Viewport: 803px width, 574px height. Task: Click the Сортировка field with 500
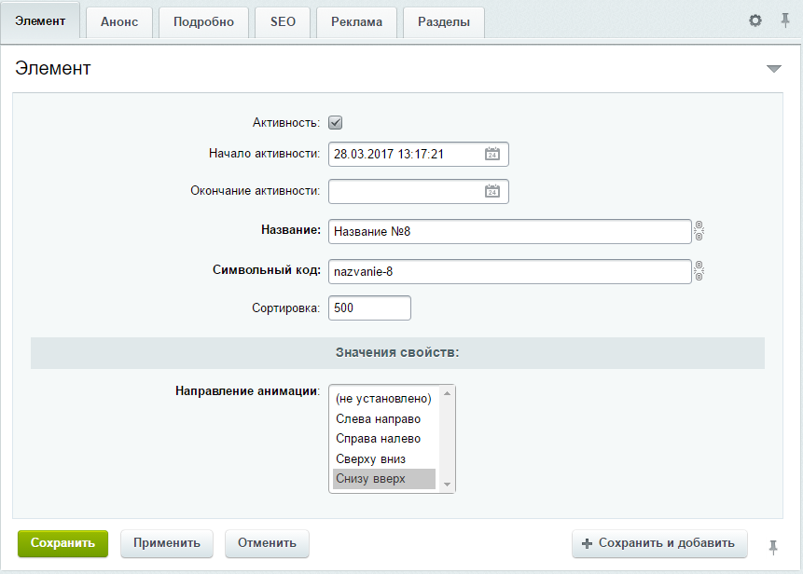pyautogui.click(x=369, y=308)
